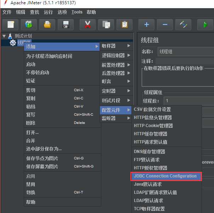Click the Cut scissors icon
214x213 pixels.
[x=88, y=24]
